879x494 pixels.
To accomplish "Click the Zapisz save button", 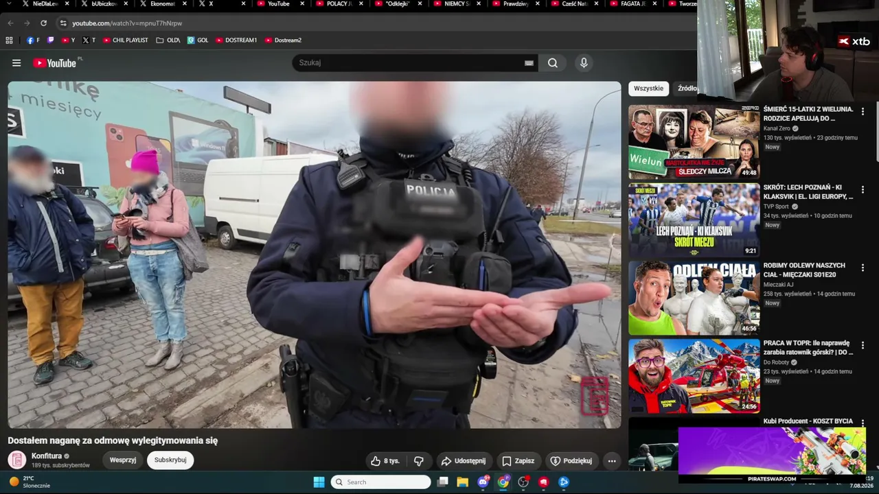I will (x=518, y=461).
